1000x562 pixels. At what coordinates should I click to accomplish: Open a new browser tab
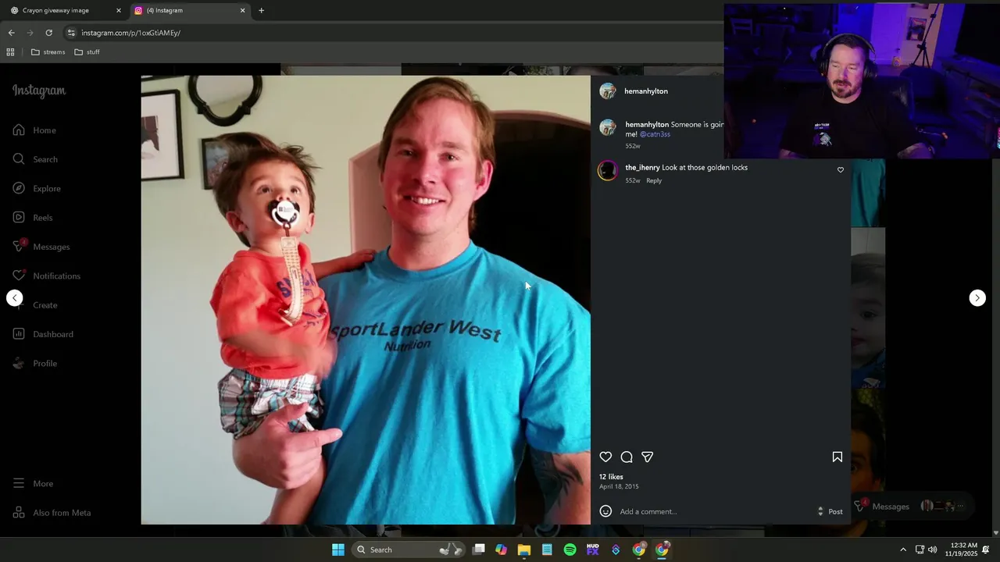[x=261, y=11]
